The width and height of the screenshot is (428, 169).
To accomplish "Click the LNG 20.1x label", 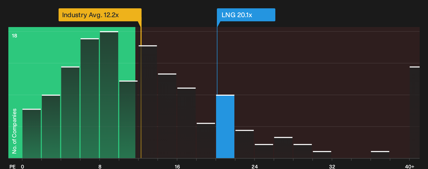I will coord(246,15).
